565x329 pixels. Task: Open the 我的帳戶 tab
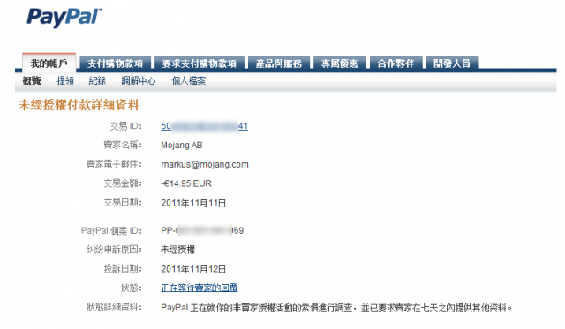point(49,64)
